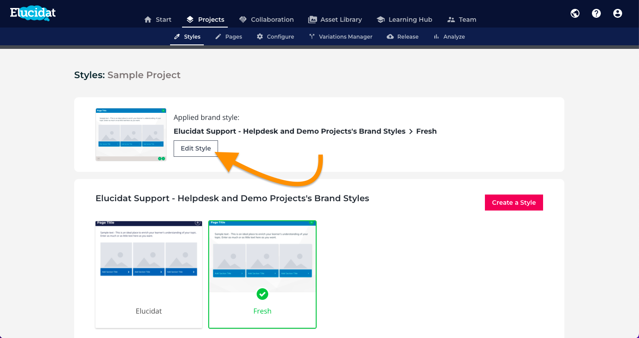This screenshot has width=639, height=338.
Task: Open the Asset Library tab
Action: (x=335, y=20)
